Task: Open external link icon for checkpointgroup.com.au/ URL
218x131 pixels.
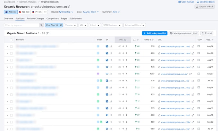Action: (x=190, y=74)
